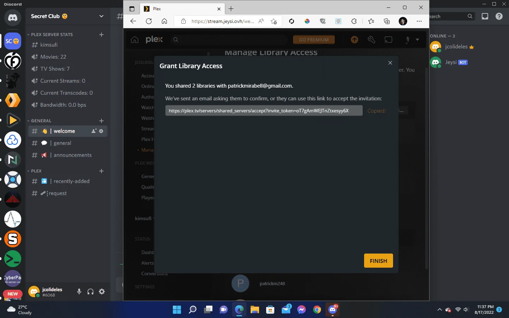The width and height of the screenshot is (509, 318).
Task: Select the Plex tab in Edge
Action: (182, 9)
